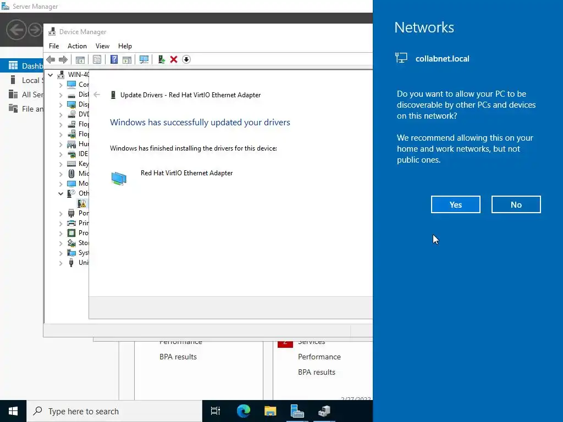
Task: Open File Explorer from the taskbar
Action: (271, 411)
